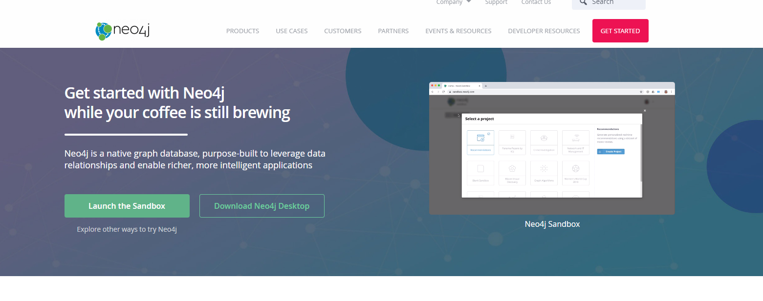Open the Support link
The height and width of the screenshot is (301, 763).
[x=496, y=2]
